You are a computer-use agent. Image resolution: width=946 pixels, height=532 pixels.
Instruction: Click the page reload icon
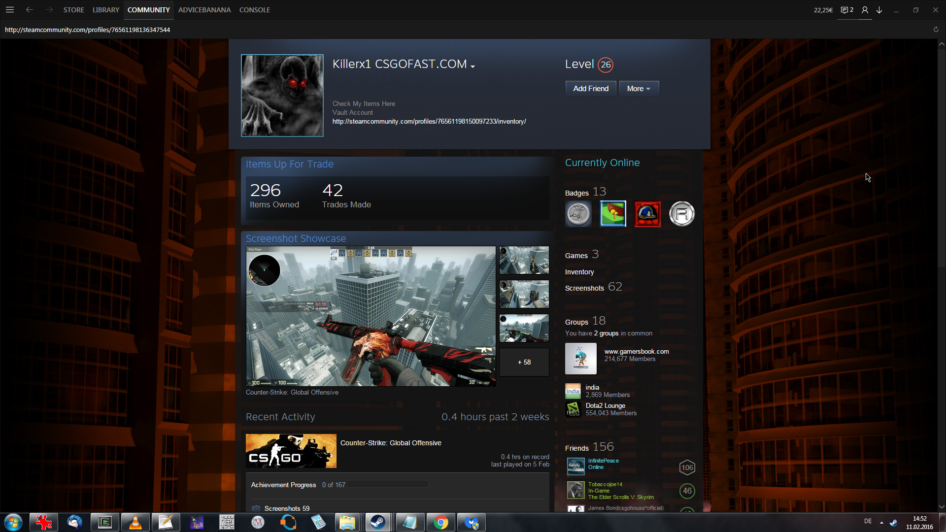coord(936,30)
